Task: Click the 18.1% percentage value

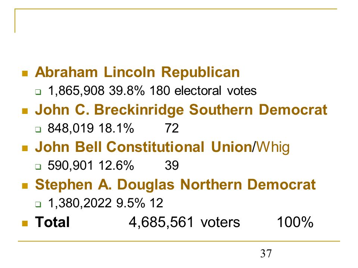Action: click(x=116, y=128)
